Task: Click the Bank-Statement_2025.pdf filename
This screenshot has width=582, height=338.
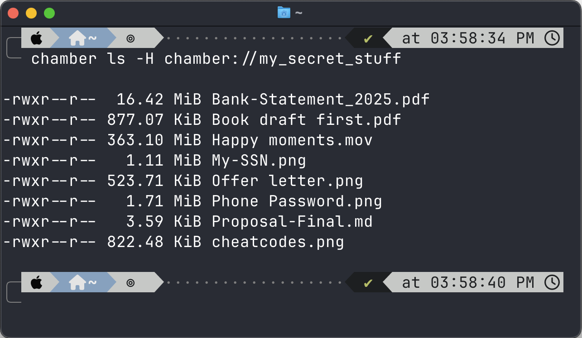Action: 321,99
